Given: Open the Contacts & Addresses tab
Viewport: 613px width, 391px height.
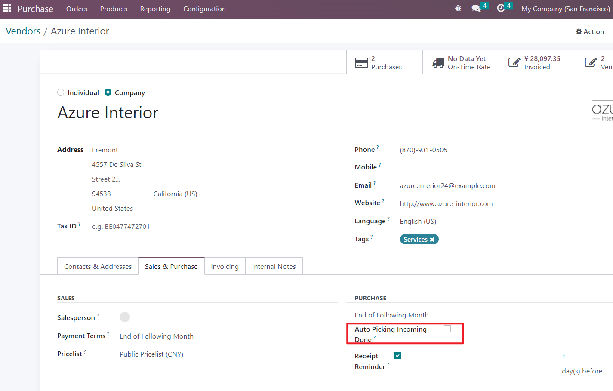Looking at the screenshot, I should [x=98, y=267].
